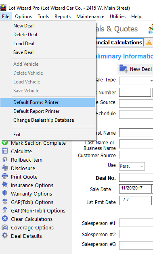Select Change Dealership Database entry
This screenshot has width=153, height=254.
[x=48, y=120]
